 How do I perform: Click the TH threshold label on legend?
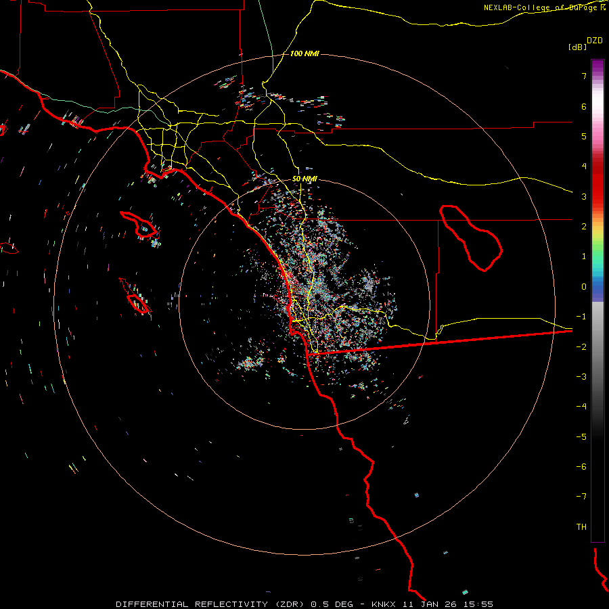point(581,527)
